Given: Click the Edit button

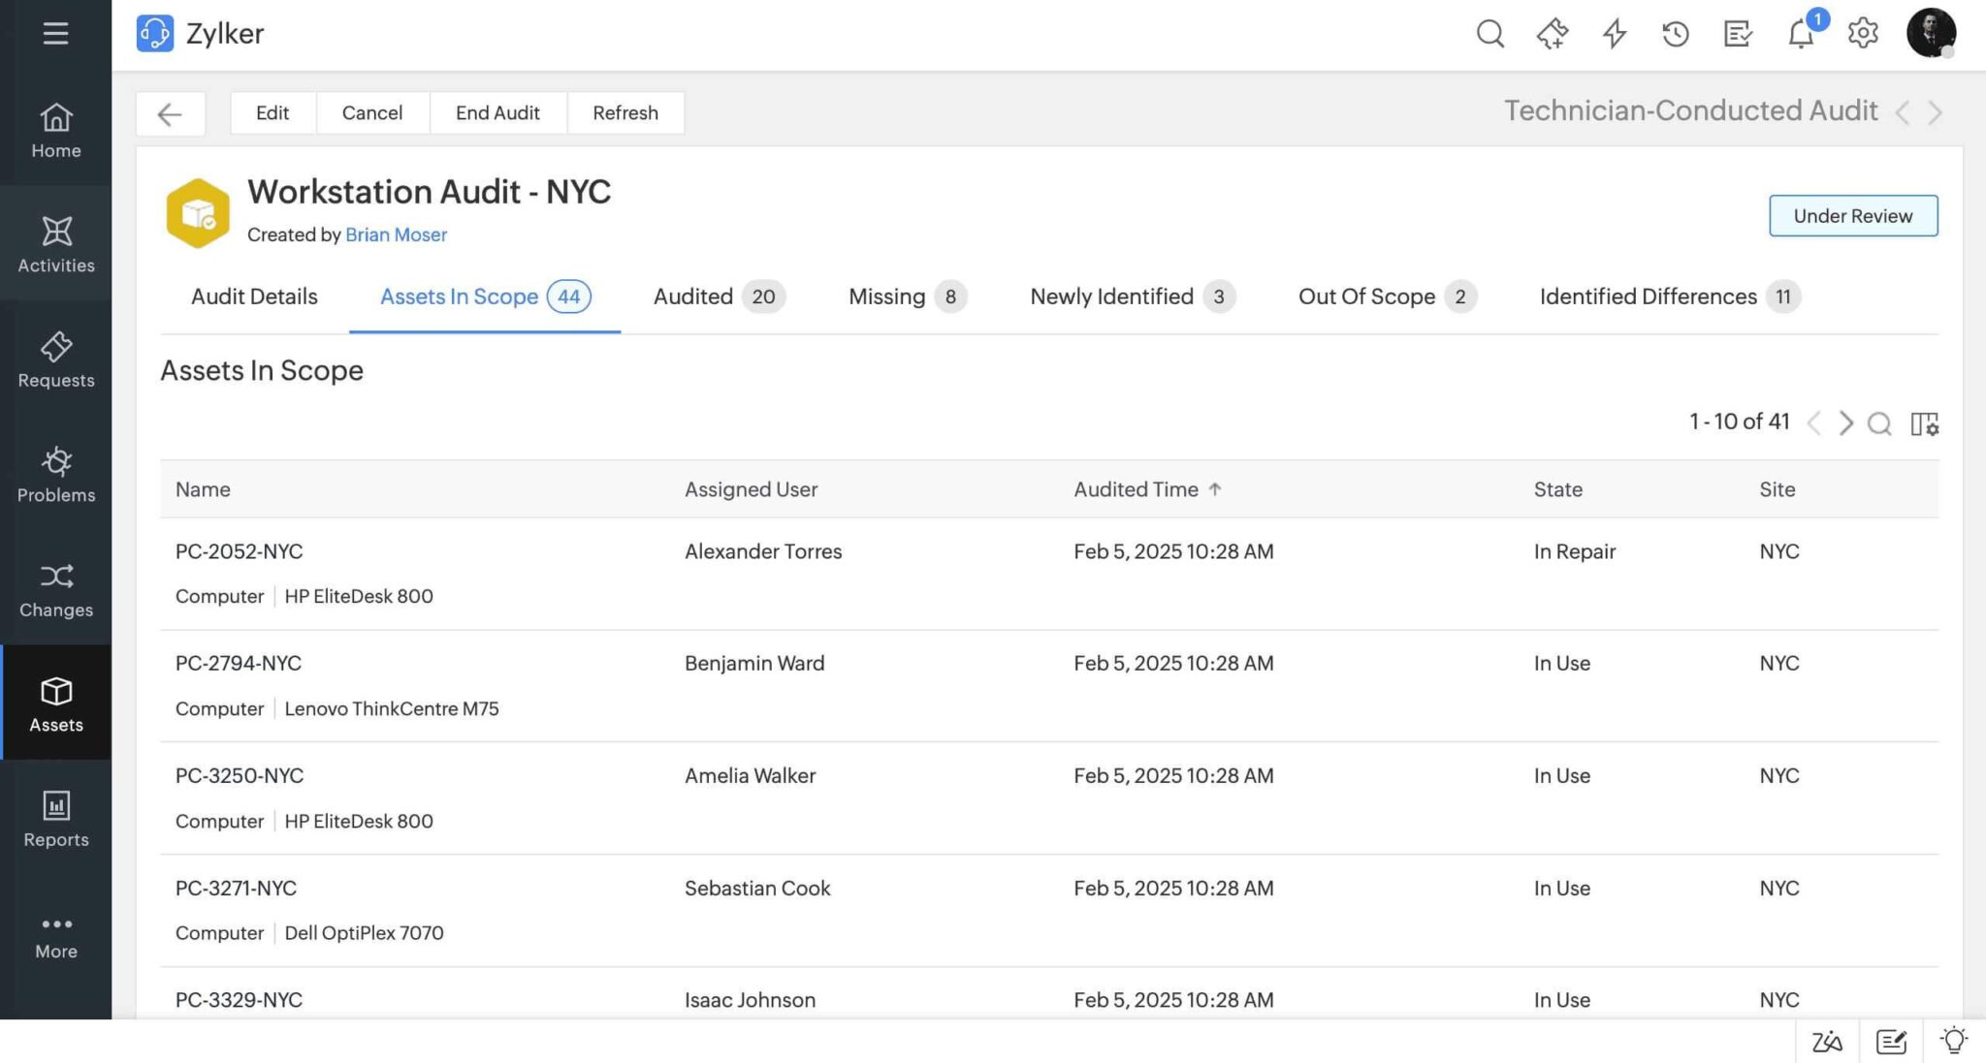Looking at the screenshot, I should click(272, 112).
